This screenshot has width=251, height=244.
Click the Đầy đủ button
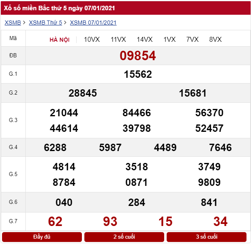pyautogui.click(x=42, y=237)
